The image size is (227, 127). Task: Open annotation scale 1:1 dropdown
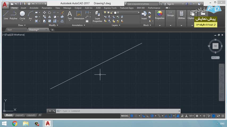point(192,116)
